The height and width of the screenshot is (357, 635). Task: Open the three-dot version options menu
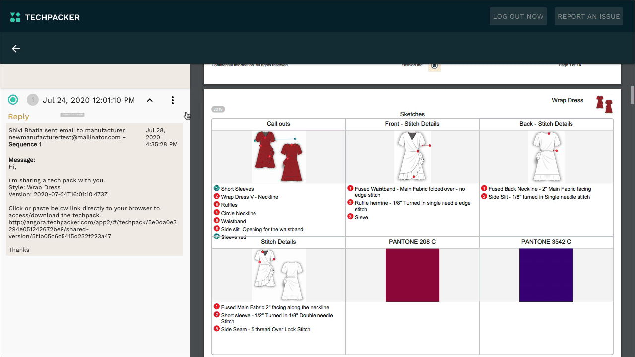[x=173, y=100]
